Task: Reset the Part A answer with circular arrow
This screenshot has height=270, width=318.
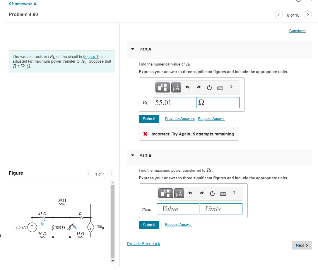Action: tap(209, 87)
